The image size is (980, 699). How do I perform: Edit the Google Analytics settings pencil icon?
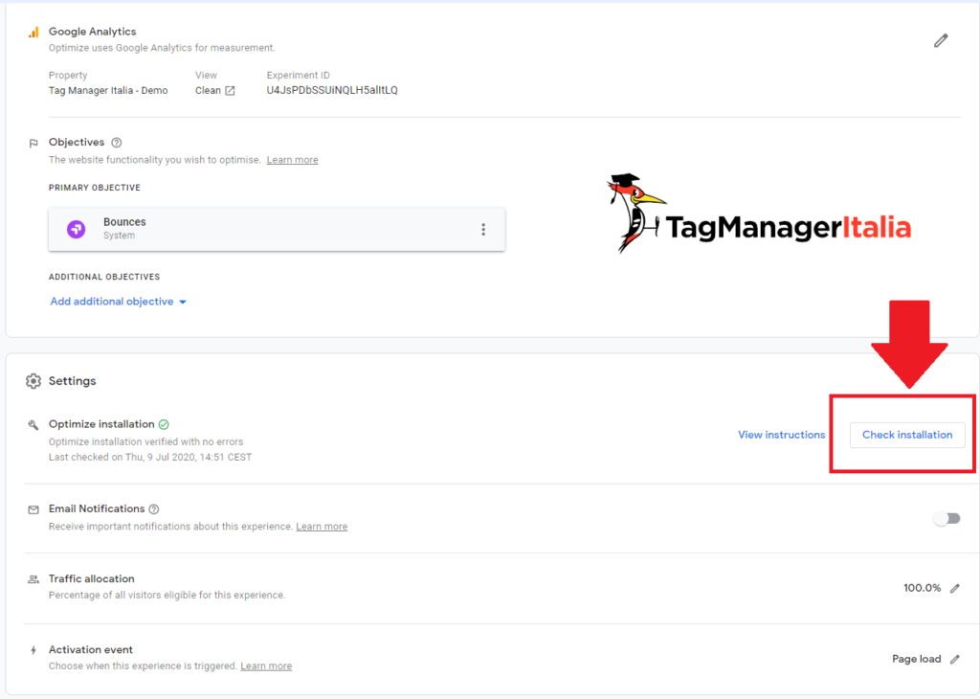941,40
